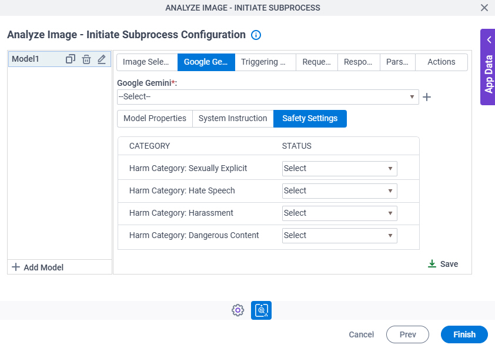Image resolution: width=495 pixels, height=348 pixels.
Task: Click the App Data vertical label
Action: point(489,74)
